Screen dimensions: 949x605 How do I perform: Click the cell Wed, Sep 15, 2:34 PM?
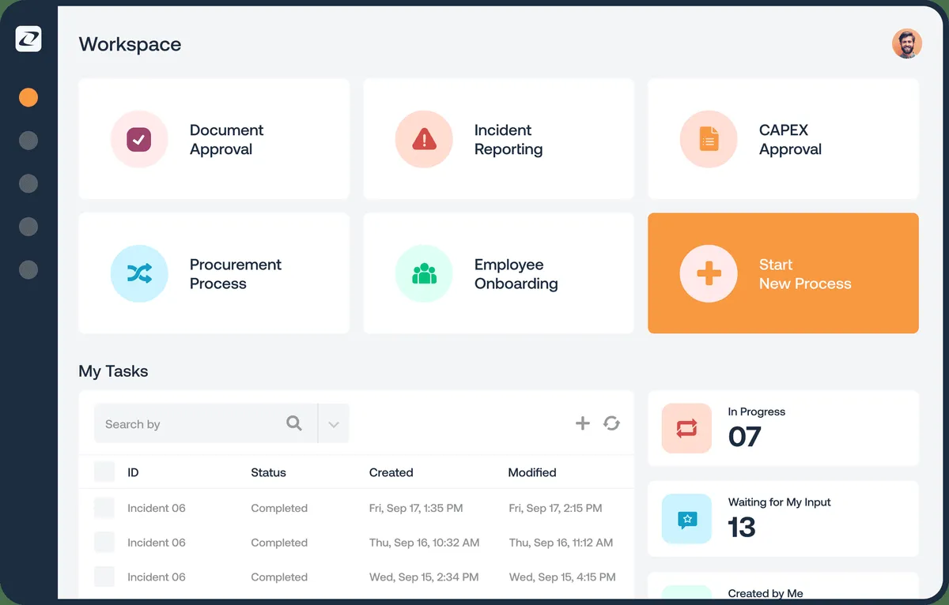tap(424, 577)
